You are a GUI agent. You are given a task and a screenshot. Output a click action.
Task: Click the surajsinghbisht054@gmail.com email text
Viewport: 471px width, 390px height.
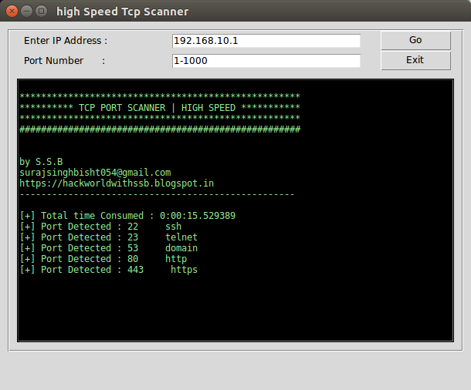coord(95,173)
